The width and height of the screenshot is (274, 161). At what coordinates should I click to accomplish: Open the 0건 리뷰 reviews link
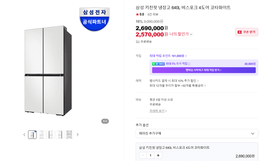coord(153,14)
